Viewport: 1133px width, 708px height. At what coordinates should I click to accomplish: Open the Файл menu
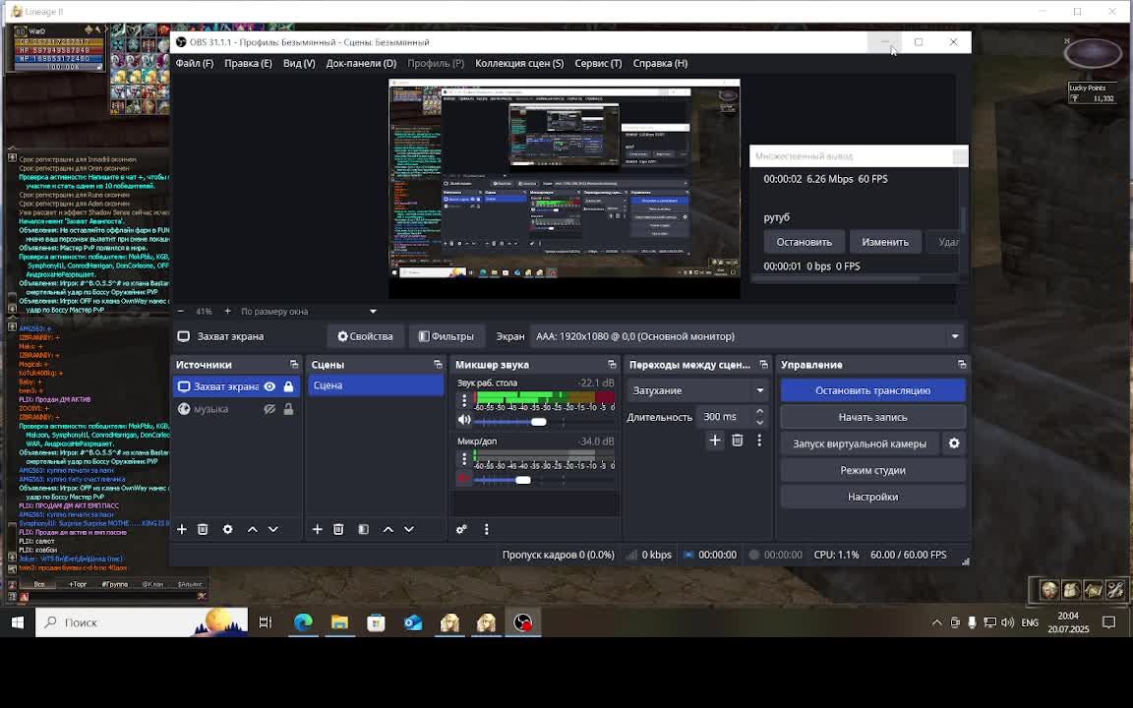[195, 64]
